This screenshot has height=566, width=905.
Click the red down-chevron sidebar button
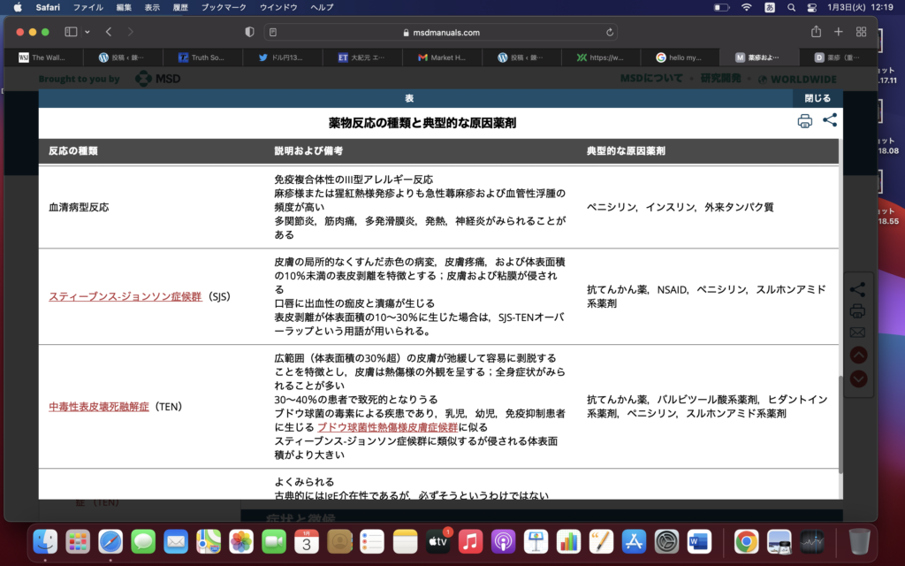coord(857,379)
